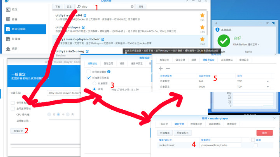Image resolution: width=280 pixels, height=157 pixels.
Task: Click the 容器名稱 container name field
Action: 63,93
